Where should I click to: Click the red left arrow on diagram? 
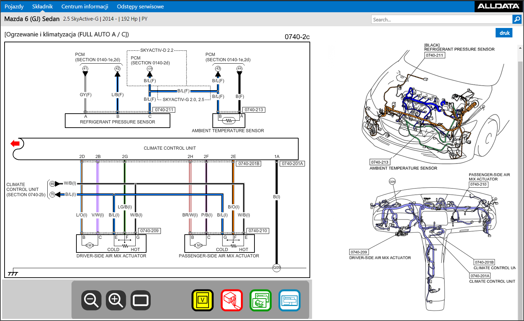tap(15, 143)
